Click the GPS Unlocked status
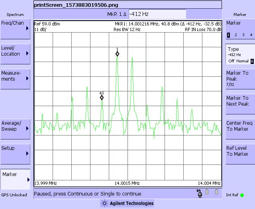This screenshot has height=209, width=255. [x=14, y=195]
